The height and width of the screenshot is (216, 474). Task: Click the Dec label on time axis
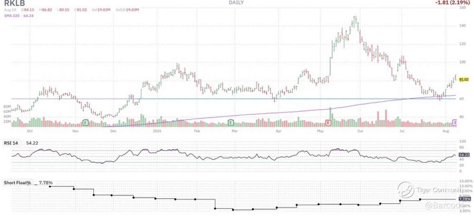tap(113, 131)
